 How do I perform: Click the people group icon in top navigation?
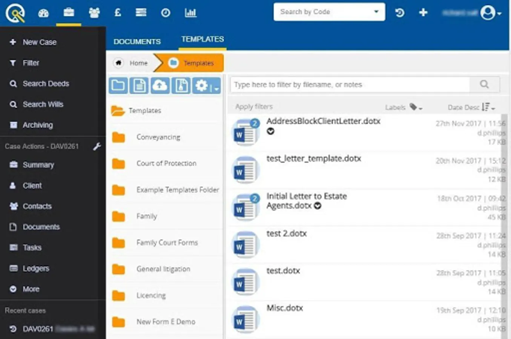point(94,13)
